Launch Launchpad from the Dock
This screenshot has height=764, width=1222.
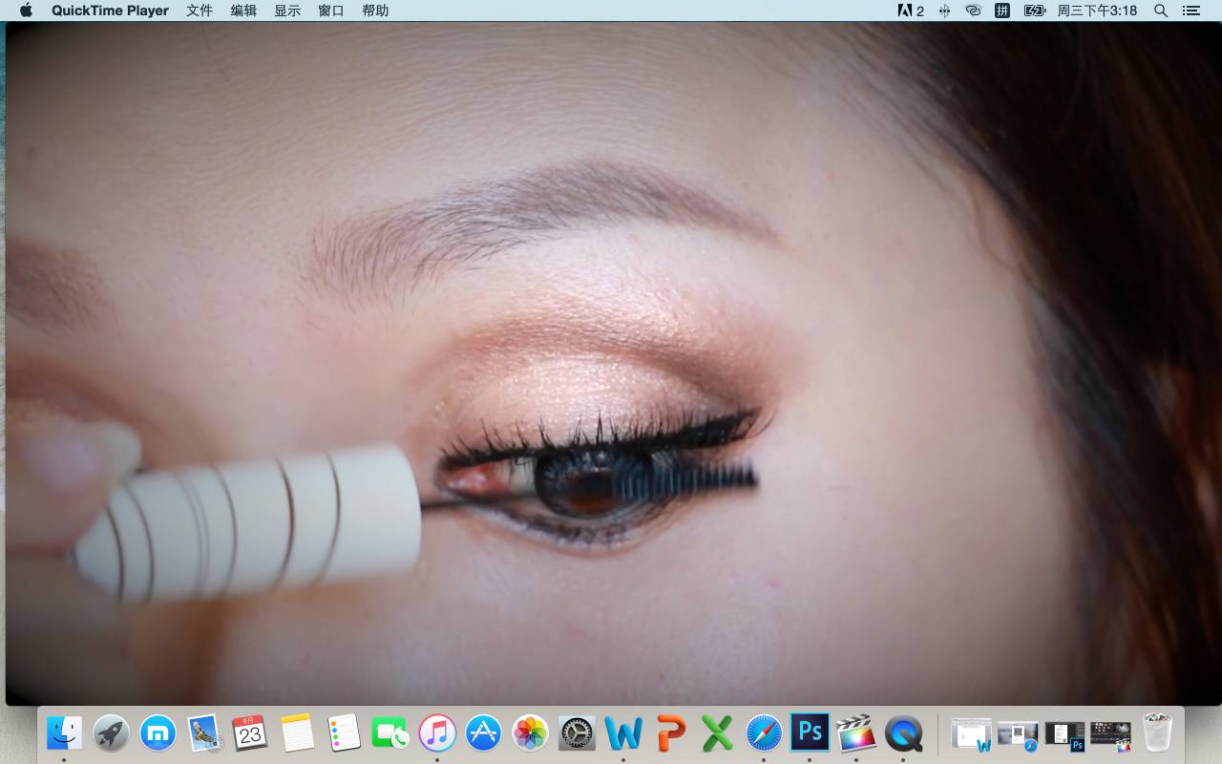pyautogui.click(x=111, y=733)
